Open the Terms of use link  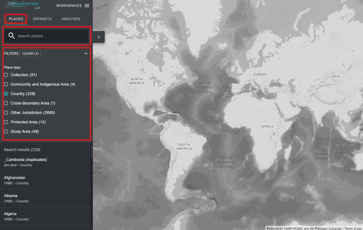click(353, 228)
